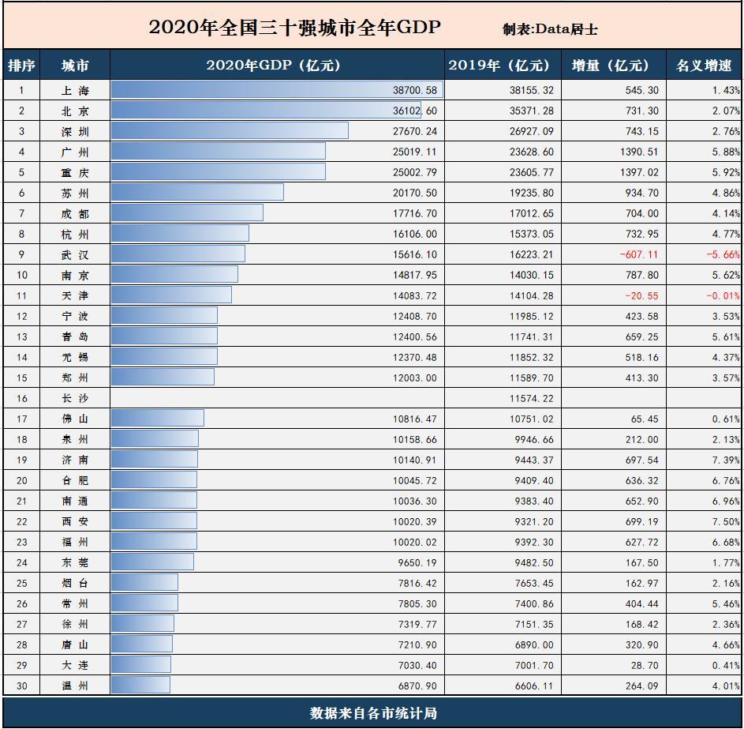744x729 pixels.
Task: Click the value 12408.70
Action: pyautogui.click(x=415, y=316)
